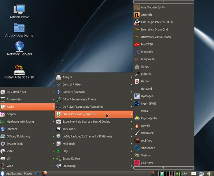The width and height of the screenshot is (214, 176).
Task: Select the Video category
Action: (x=27, y=151)
